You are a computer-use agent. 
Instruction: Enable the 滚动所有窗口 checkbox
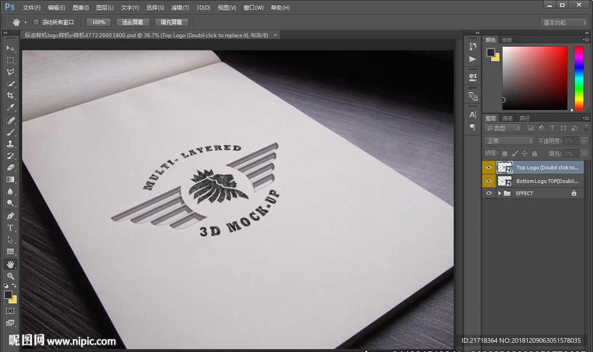pyautogui.click(x=36, y=23)
